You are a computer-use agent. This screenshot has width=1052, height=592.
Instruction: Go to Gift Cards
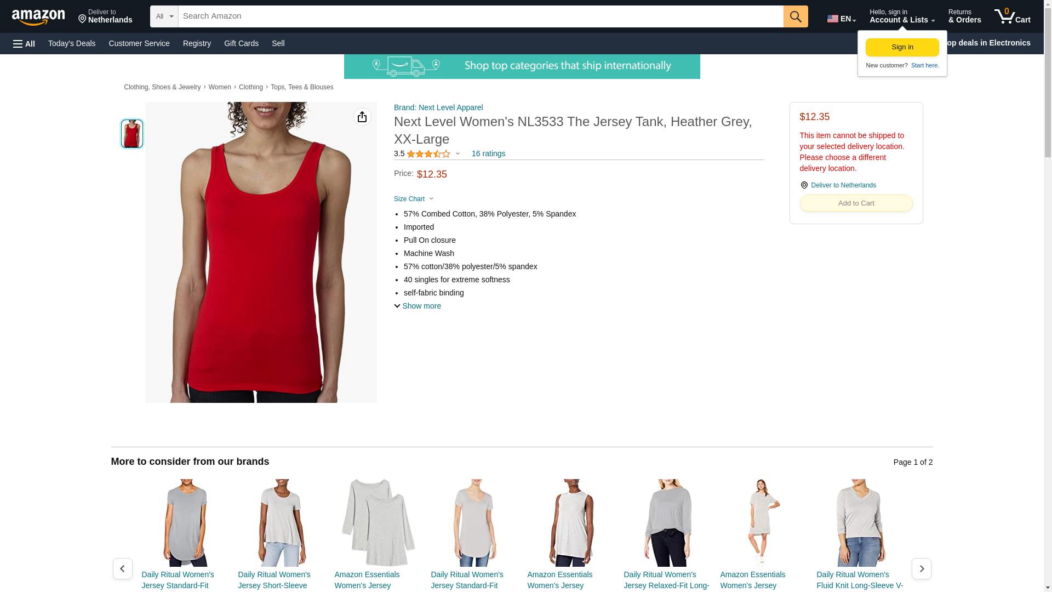point(241,43)
